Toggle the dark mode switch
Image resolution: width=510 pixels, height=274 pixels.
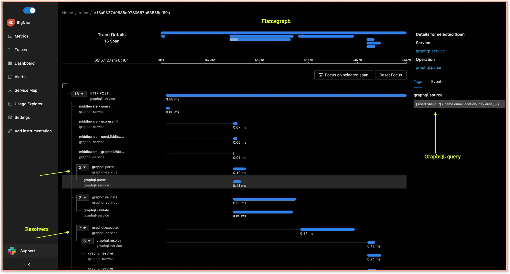pyautogui.click(x=29, y=10)
